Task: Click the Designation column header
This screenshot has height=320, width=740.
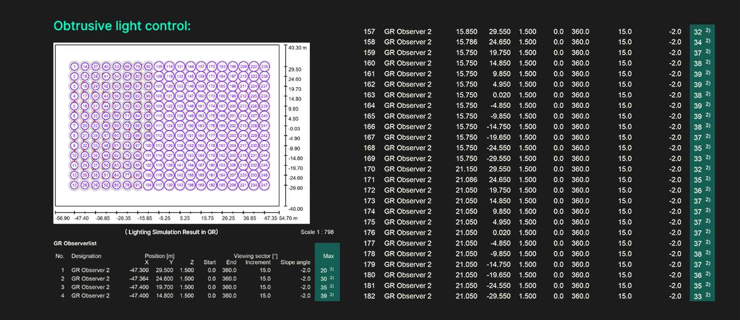Action: pos(86,256)
